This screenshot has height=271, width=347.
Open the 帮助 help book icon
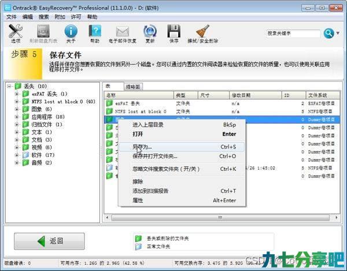pyautogui.click(x=95, y=31)
